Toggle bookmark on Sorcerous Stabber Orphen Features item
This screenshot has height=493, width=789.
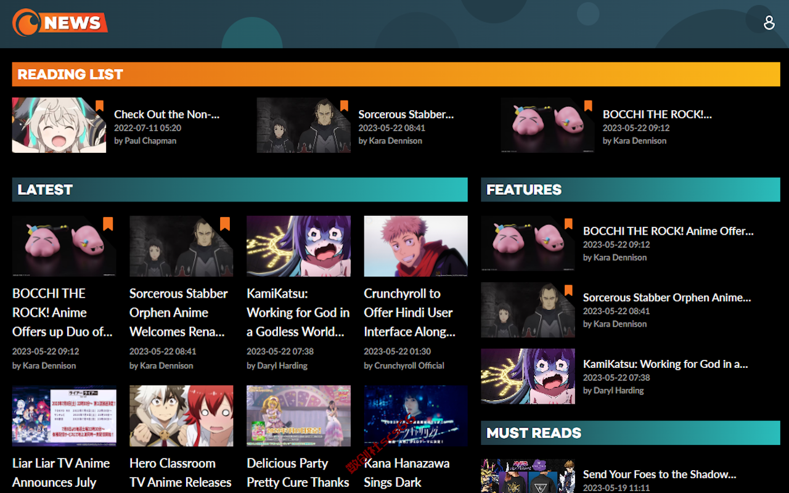568,290
